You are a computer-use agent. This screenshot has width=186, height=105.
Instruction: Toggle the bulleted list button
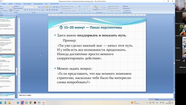tap(47, 7)
